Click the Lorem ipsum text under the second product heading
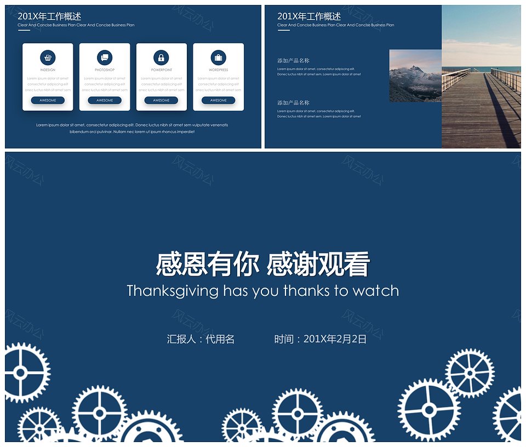The width and height of the screenshot is (526, 447). click(x=319, y=114)
